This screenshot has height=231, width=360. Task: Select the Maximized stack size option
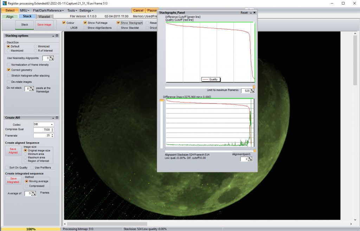tap(9, 51)
